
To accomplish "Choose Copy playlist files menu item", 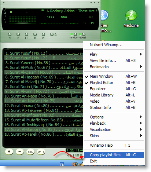I will point(114,155).
